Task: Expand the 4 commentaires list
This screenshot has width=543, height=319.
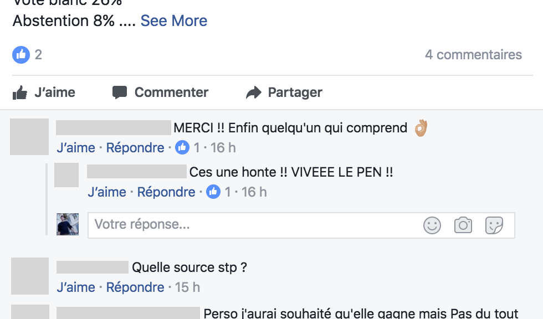Action: (x=473, y=54)
